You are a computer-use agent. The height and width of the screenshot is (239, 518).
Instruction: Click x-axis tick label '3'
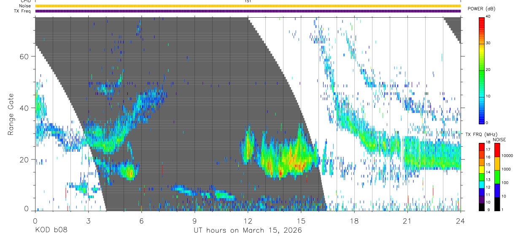[x=88, y=220]
